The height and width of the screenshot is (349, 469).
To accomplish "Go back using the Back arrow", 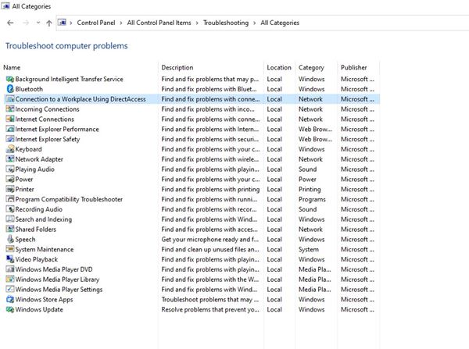I will click(x=9, y=23).
